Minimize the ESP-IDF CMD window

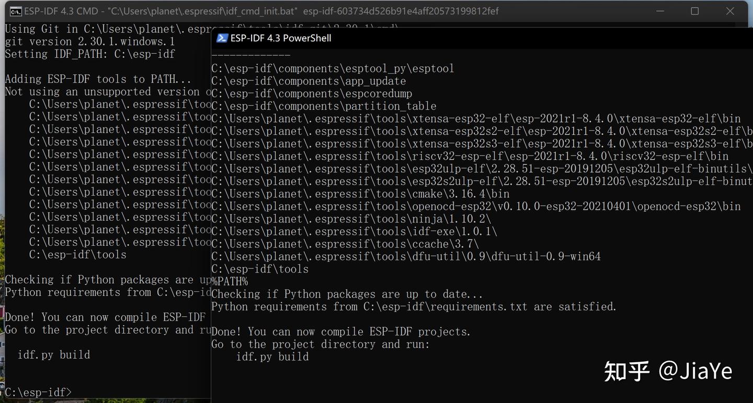pos(660,10)
